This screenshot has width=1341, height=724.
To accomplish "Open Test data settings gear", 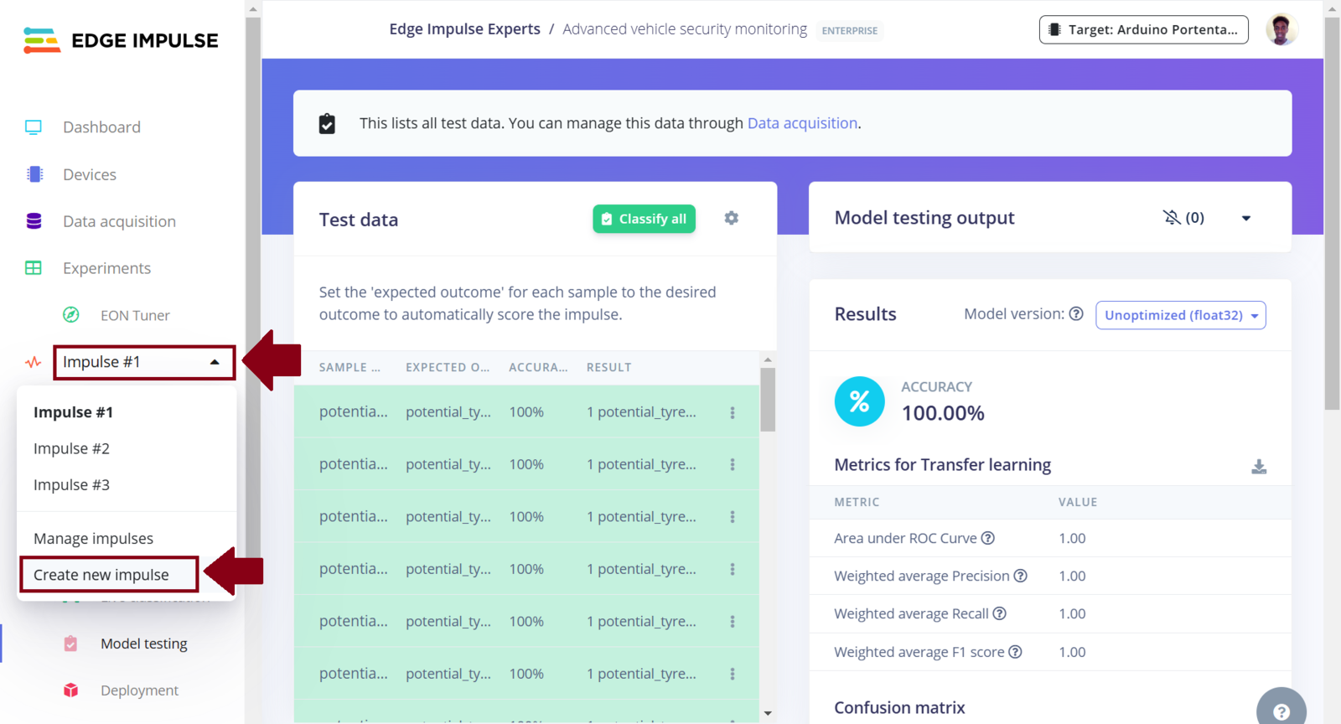I will tap(732, 218).
